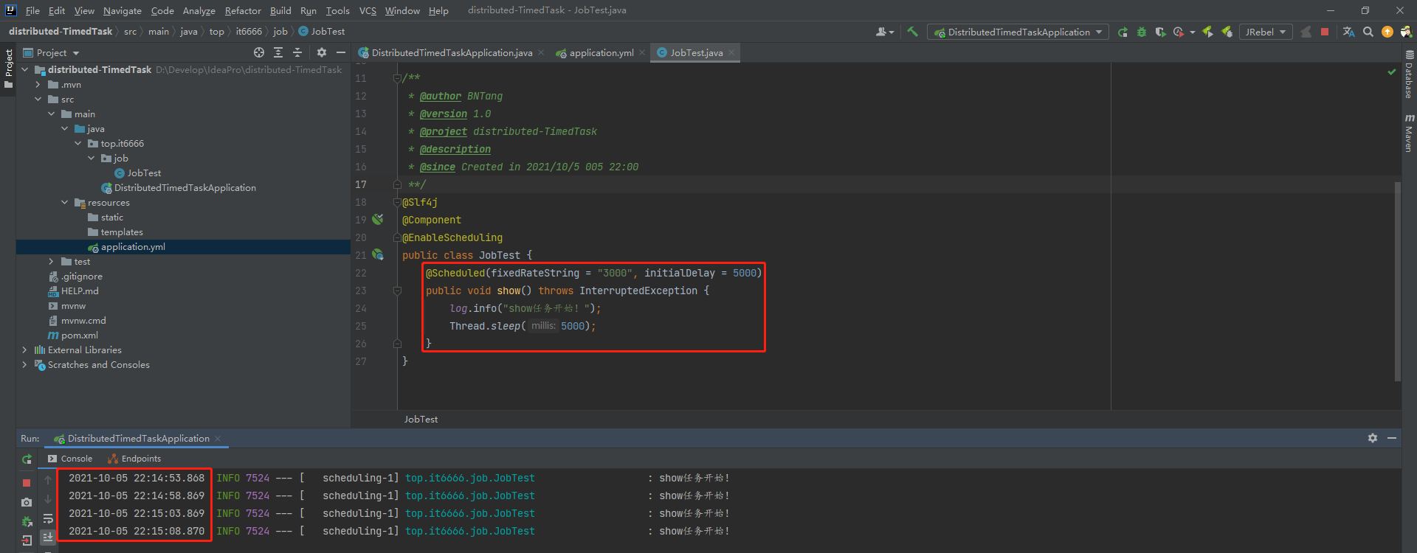The image size is (1417, 553).
Task: Open the Database side panel
Action: (1409, 74)
